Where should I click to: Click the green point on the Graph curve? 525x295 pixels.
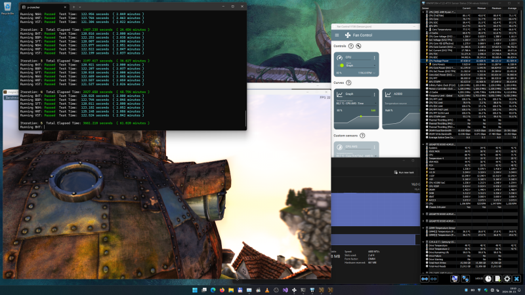[360, 116]
